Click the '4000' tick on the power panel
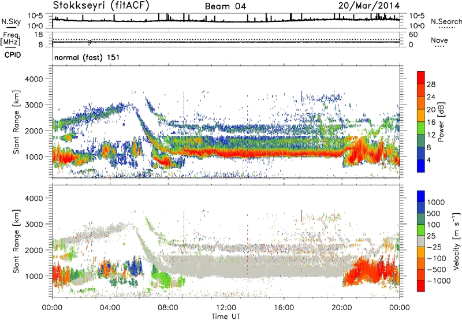 (34, 79)
